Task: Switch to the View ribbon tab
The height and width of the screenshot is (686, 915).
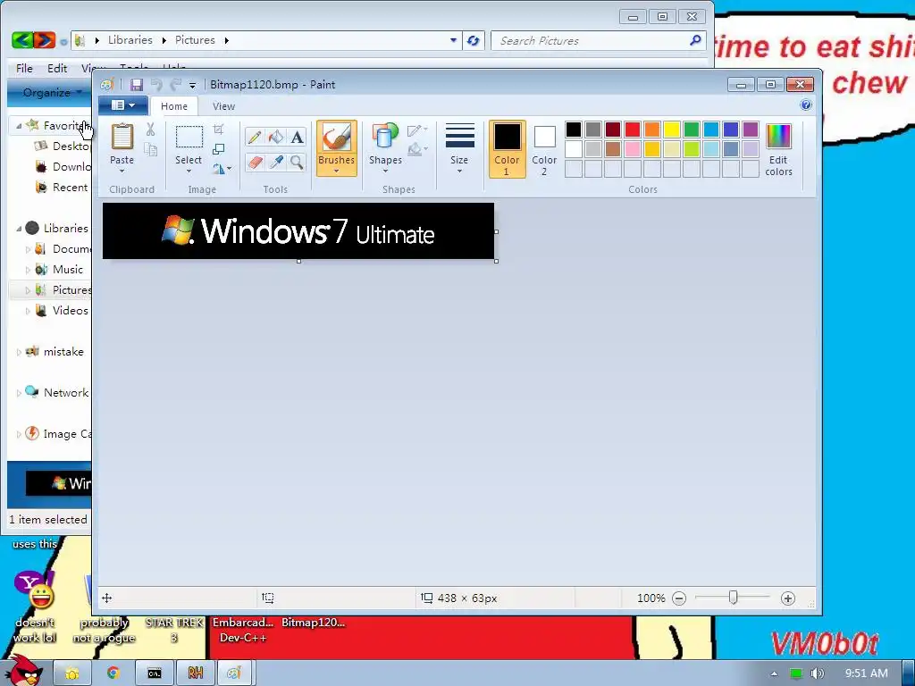Action: (223, 106)
